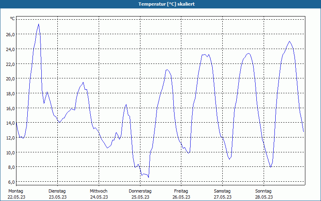Screen dimensions: 321x201
Task: Click the °C unit label on axis
Action: pos(12,18)
